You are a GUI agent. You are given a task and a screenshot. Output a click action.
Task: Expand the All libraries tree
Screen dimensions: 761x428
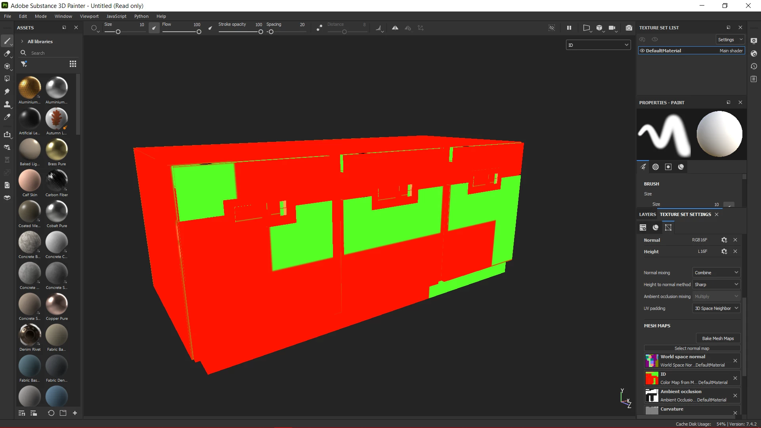[22, 42]
